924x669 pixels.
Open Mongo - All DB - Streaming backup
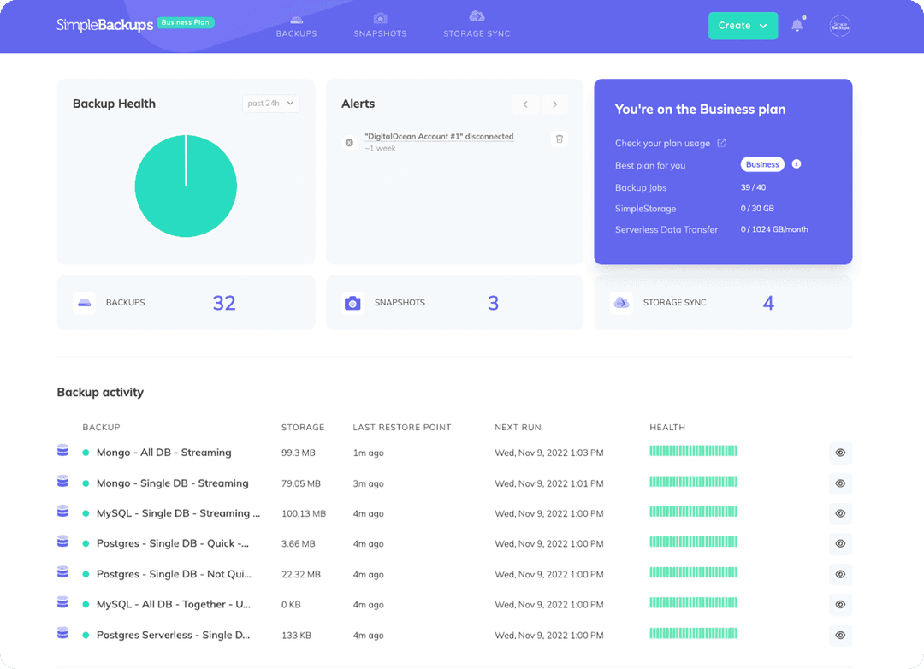[x=163, y=453]
